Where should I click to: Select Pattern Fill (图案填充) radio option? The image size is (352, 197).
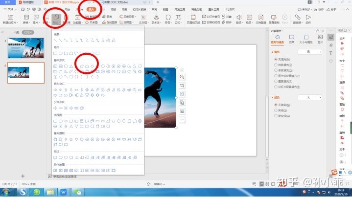(276, 81)
